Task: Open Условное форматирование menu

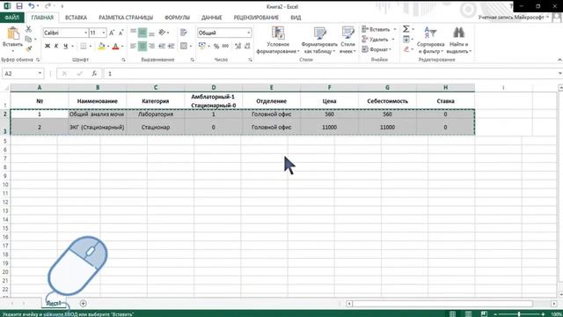Action: [278, 40]
